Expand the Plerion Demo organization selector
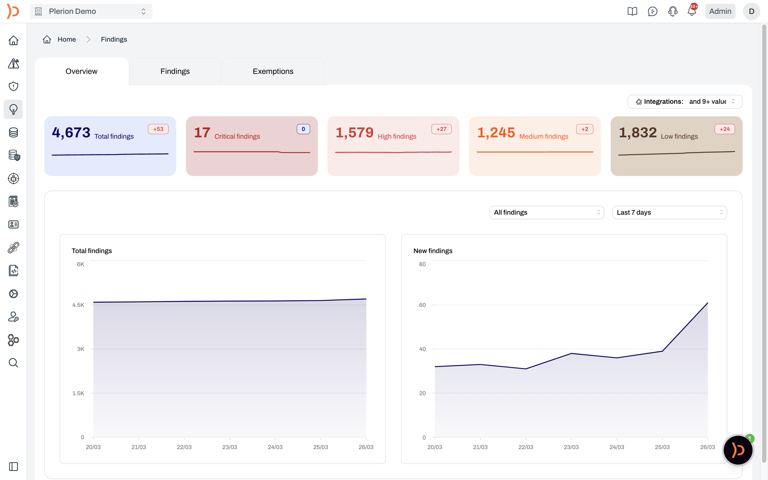 tap(91, 11)
